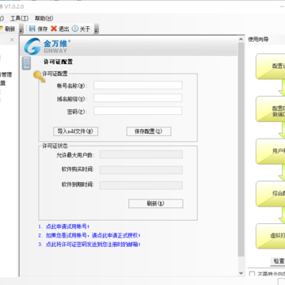Click the 导入ndf文件 button
Screen dimensions: 285x285
75,131
